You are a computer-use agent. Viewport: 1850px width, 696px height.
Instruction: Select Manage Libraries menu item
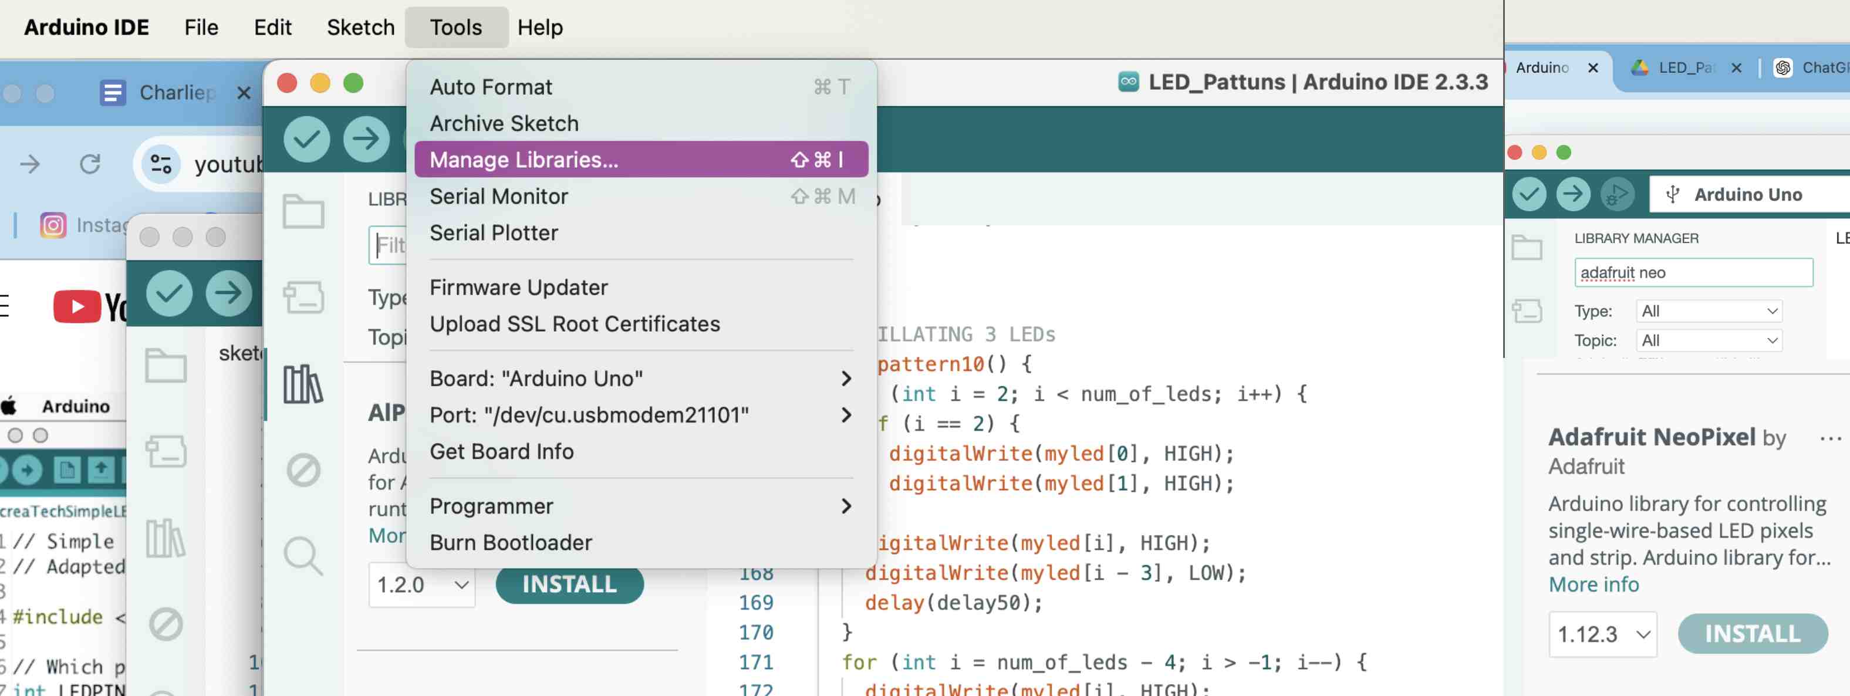[640, 160]
